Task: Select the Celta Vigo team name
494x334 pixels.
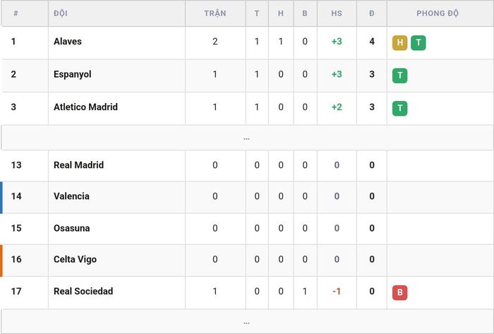Action: (75, 259)
